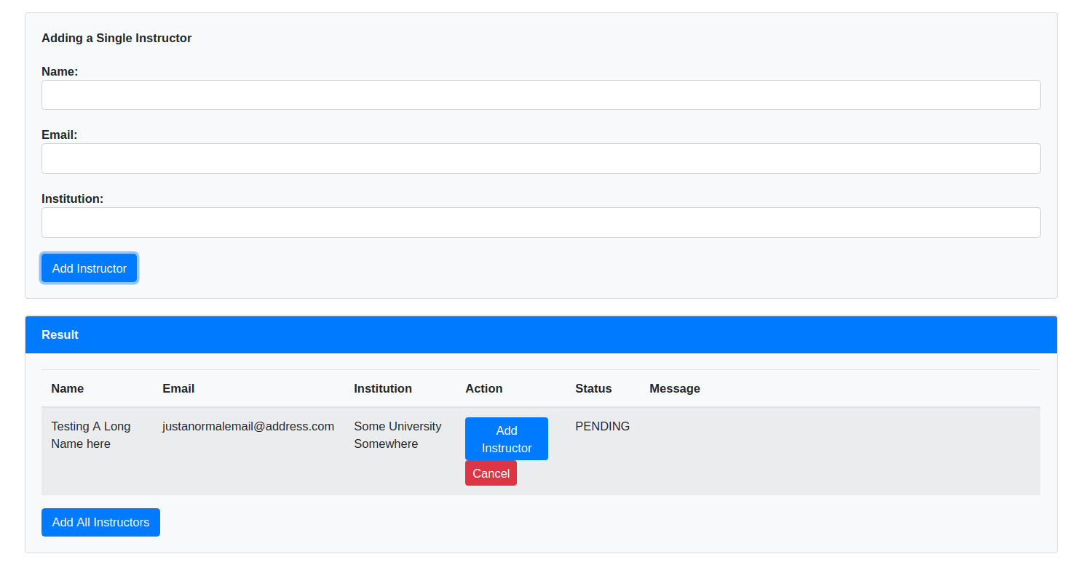Click Add Instructor in the Action column
This screenshot has height=562, width=1092.
pos(506,438)
